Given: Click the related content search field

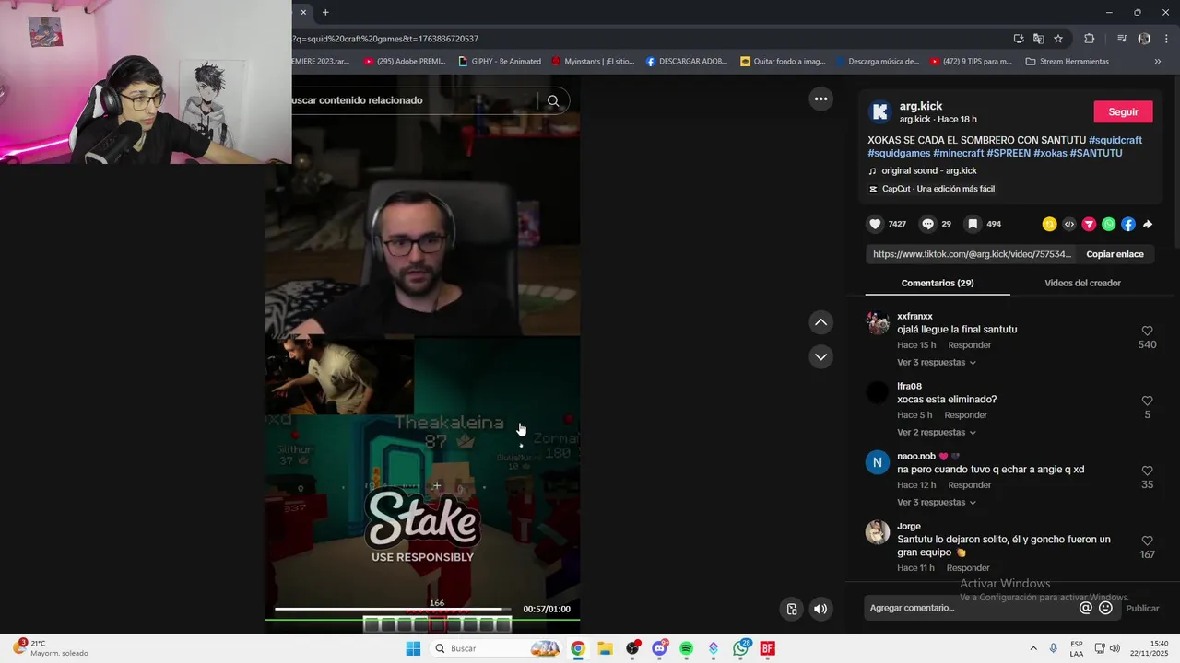Looking at the screenshot, I should coord(413,100).
